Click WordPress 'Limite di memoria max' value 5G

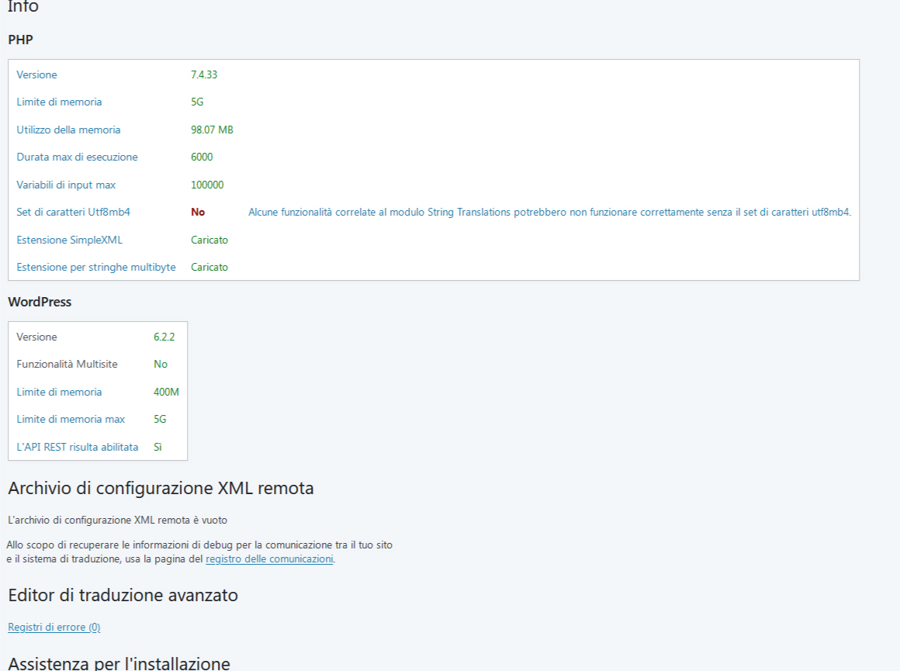point(160,419)
